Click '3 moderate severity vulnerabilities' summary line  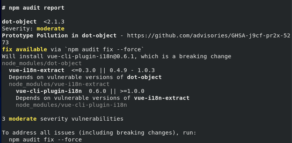click(x=63, y=119)
